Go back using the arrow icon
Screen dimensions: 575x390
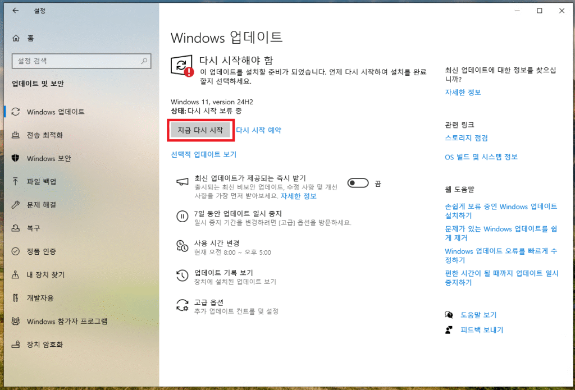pyautogui.click(x=15, y=11)
